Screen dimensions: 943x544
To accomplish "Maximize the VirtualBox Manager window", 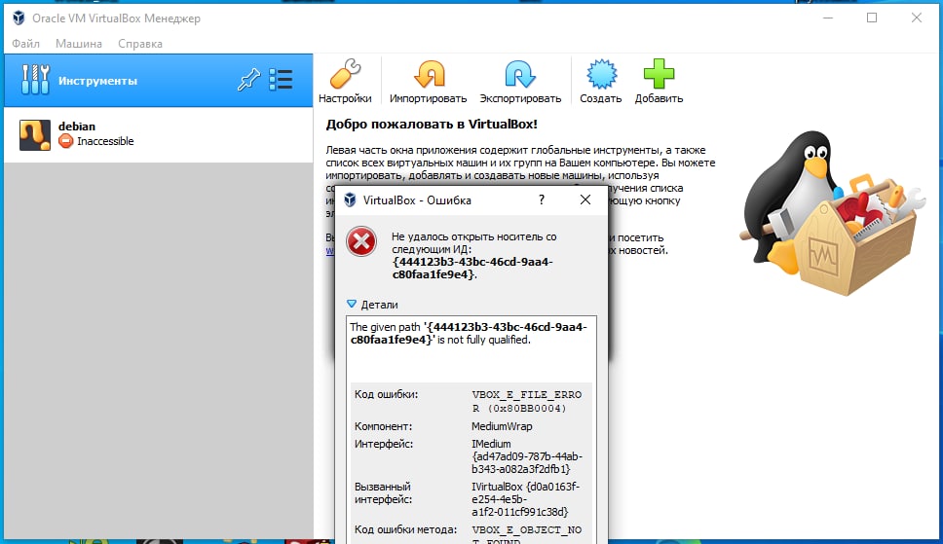I will [872, 18].
